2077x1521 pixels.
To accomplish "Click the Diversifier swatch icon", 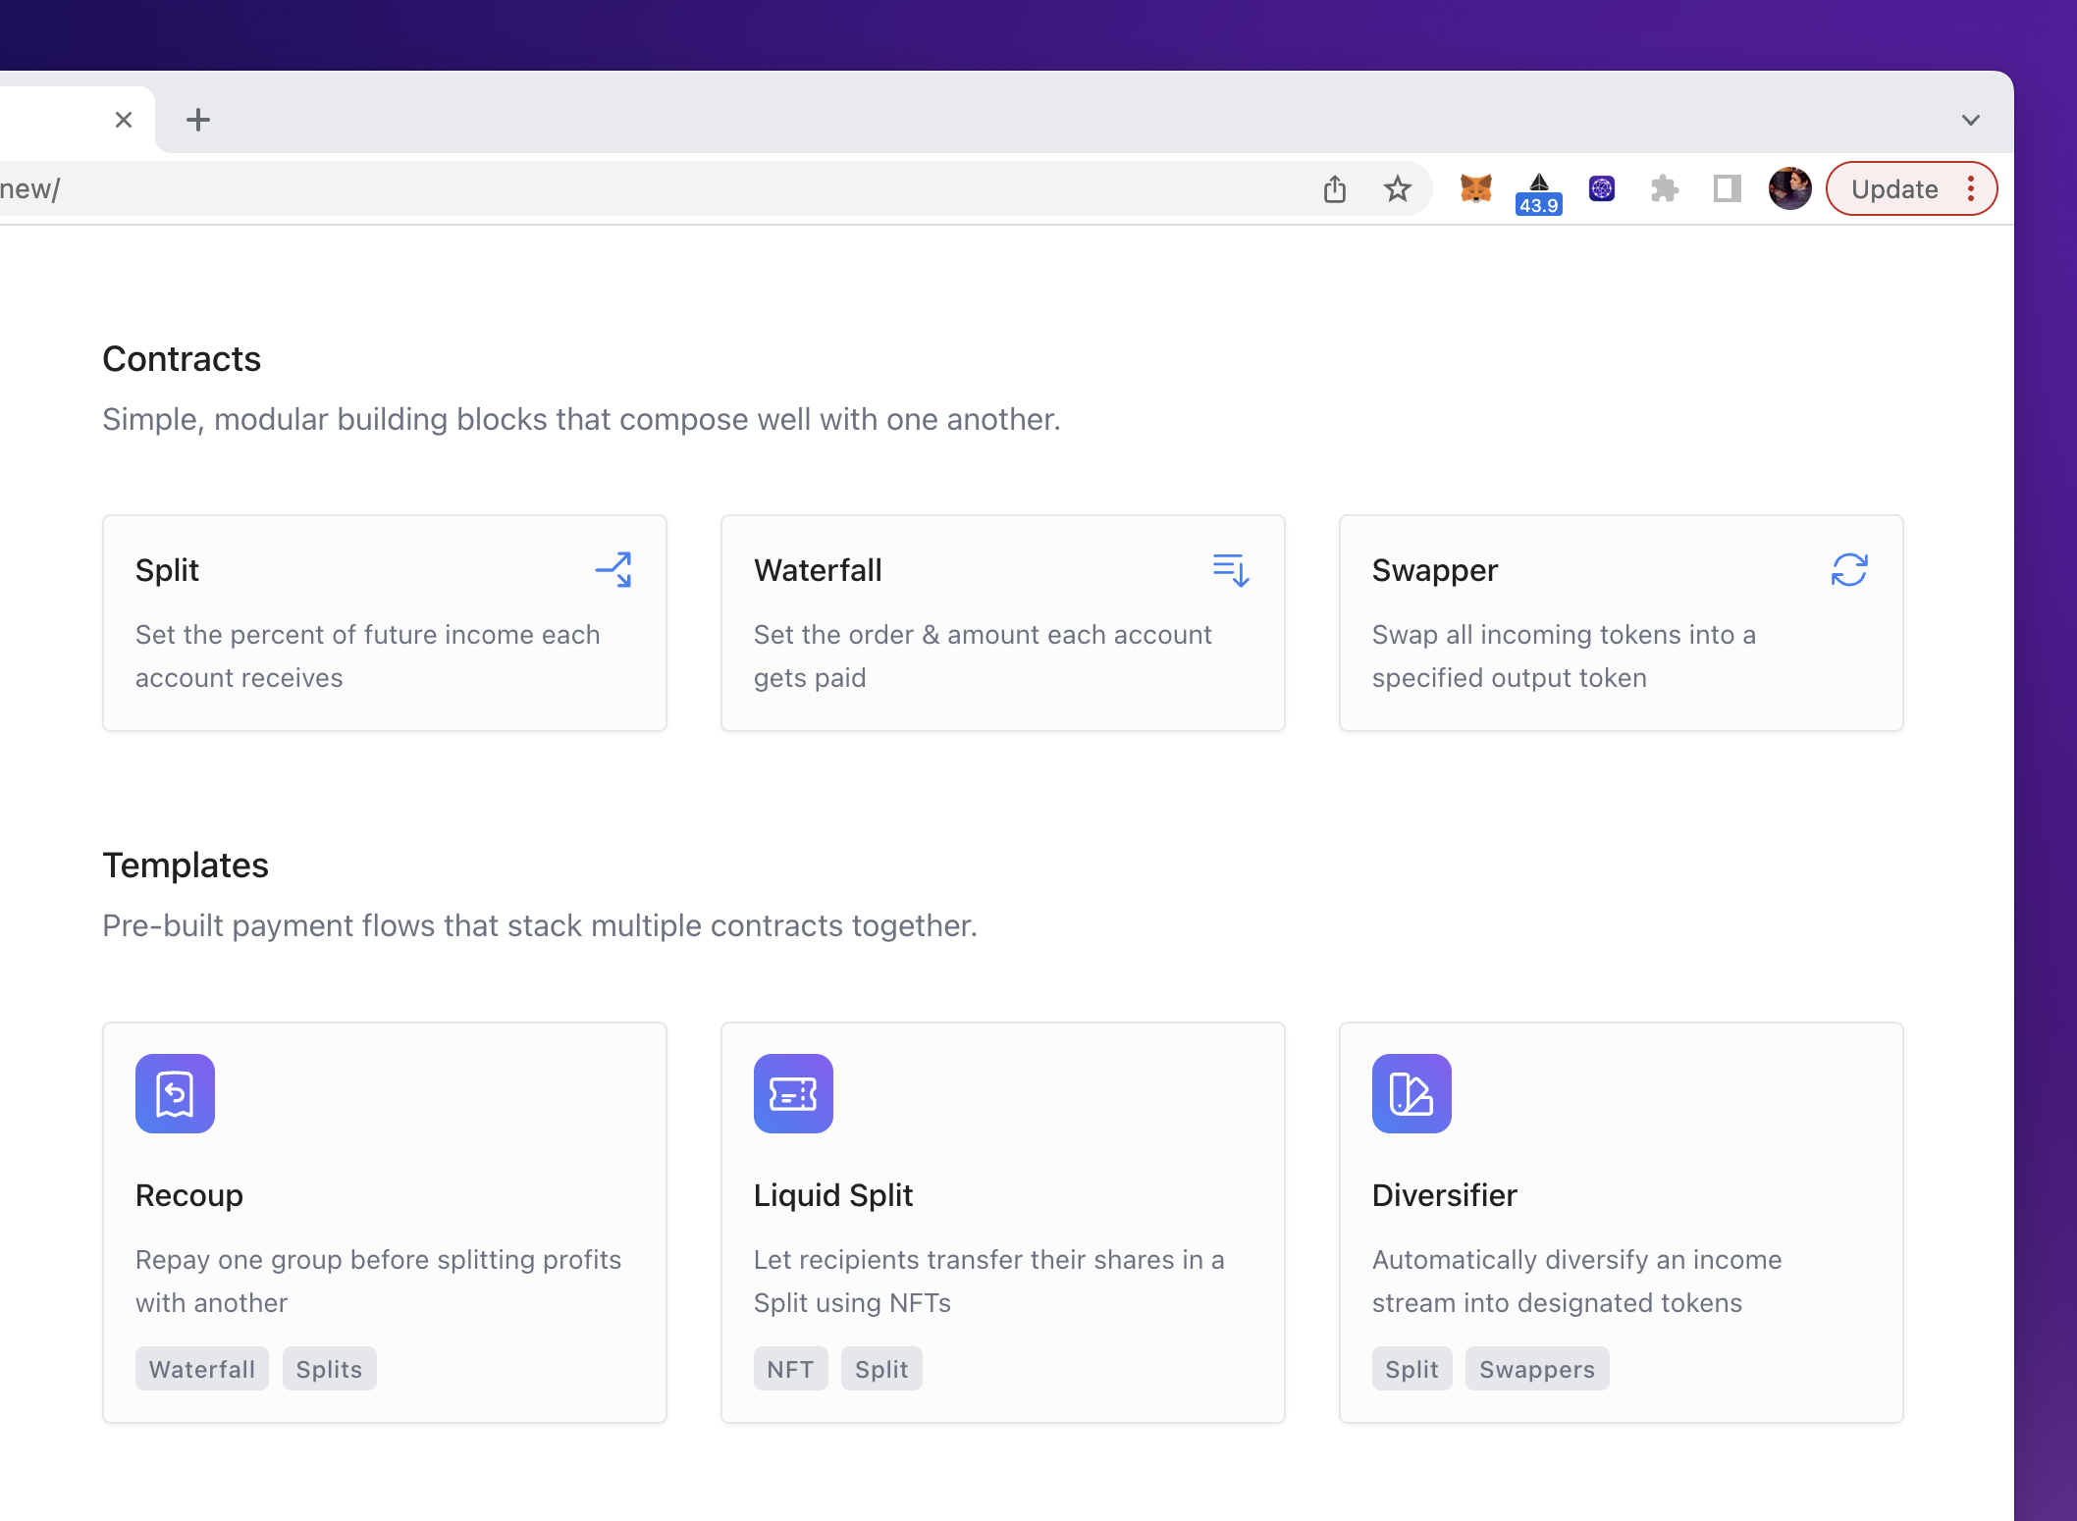I will [1411, 1093].
